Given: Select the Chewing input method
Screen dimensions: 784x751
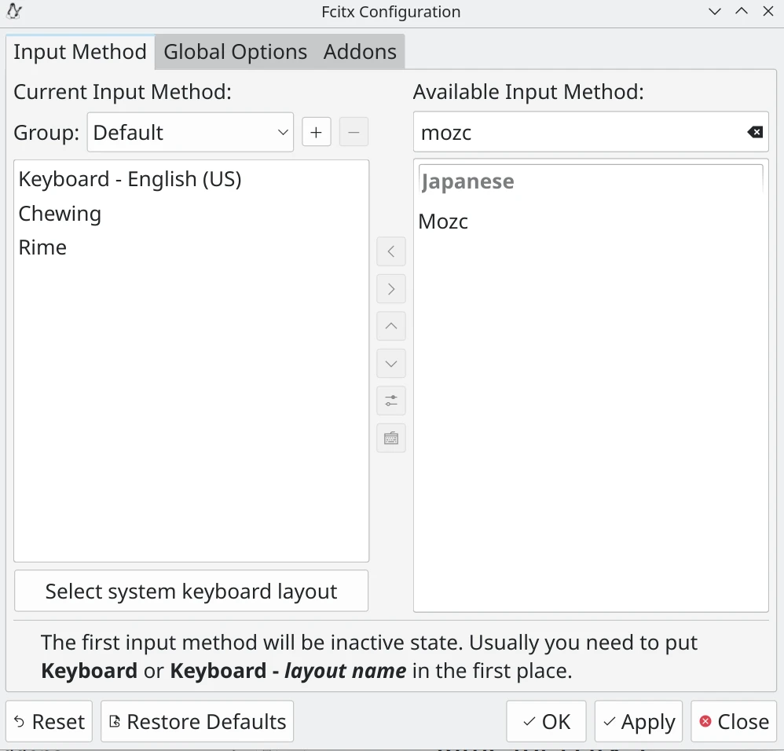Looking at the screenshot, I should click(x=191, y=214).
